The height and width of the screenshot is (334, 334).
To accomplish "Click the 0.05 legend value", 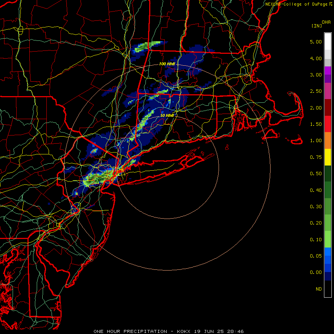I will (316, 256).
